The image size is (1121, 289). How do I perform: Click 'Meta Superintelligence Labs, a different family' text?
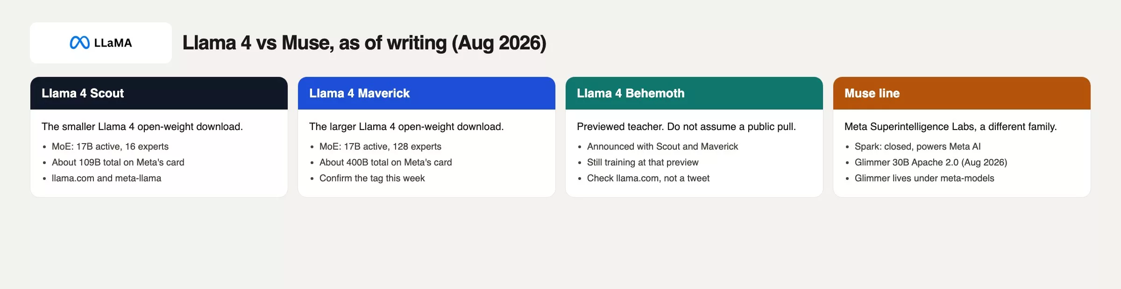pyautogui.click(x=951, y=126)
